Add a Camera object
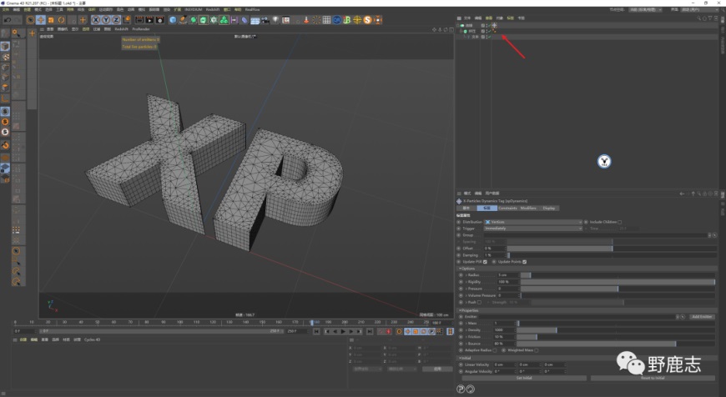Screen dimensions: 726x397 point(265,20)
